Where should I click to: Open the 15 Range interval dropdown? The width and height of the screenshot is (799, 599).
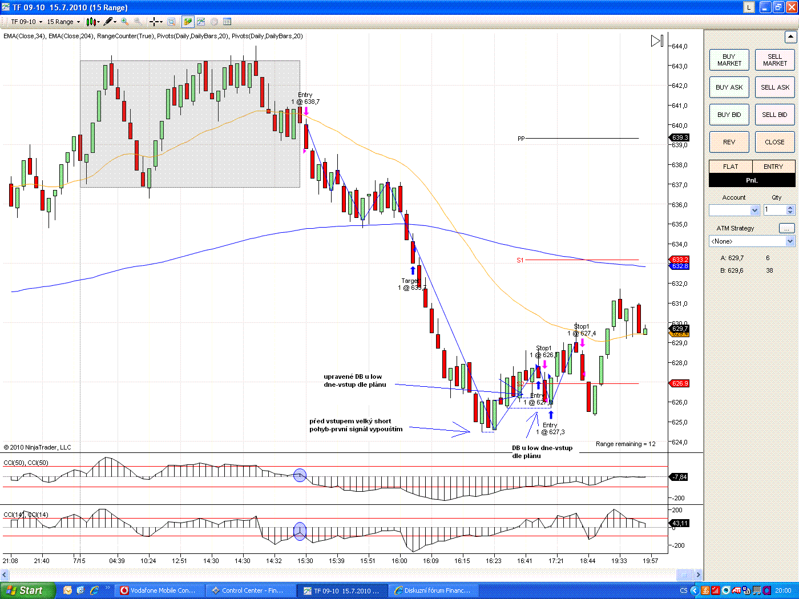pos(63,22)
